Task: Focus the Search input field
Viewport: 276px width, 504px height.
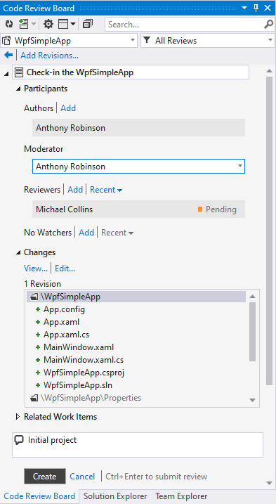Action: pos(184,25)
